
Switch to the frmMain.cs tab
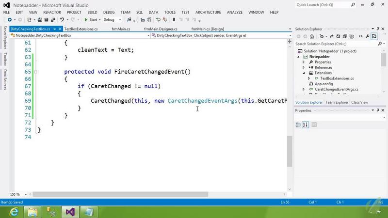pyautogui.click(x=121, y=29)
